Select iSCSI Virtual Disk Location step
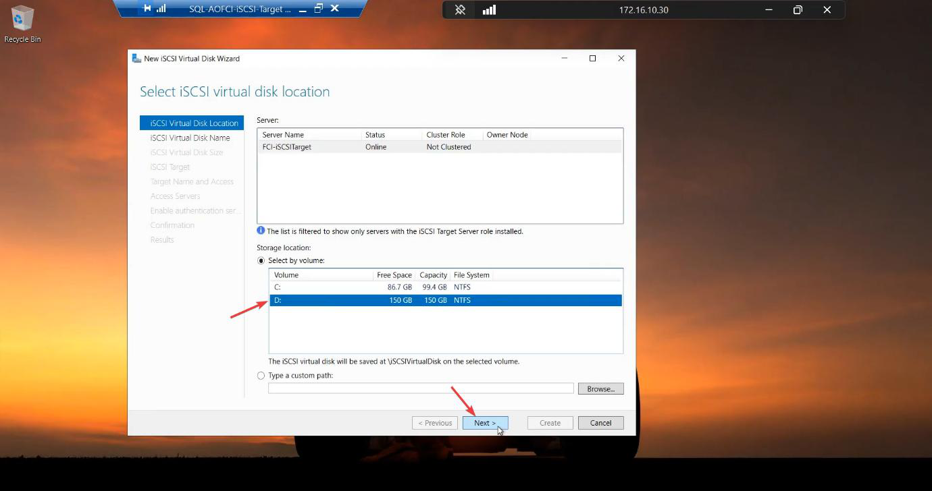 click(x=192, y=123)
